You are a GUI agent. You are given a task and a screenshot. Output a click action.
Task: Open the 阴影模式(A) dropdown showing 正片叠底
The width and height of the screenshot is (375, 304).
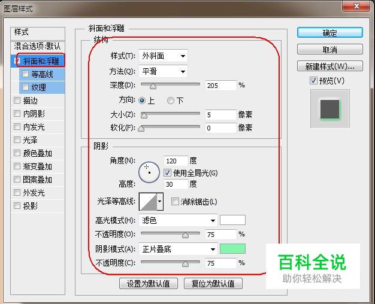pyautogui.click(x=178, y=249)
